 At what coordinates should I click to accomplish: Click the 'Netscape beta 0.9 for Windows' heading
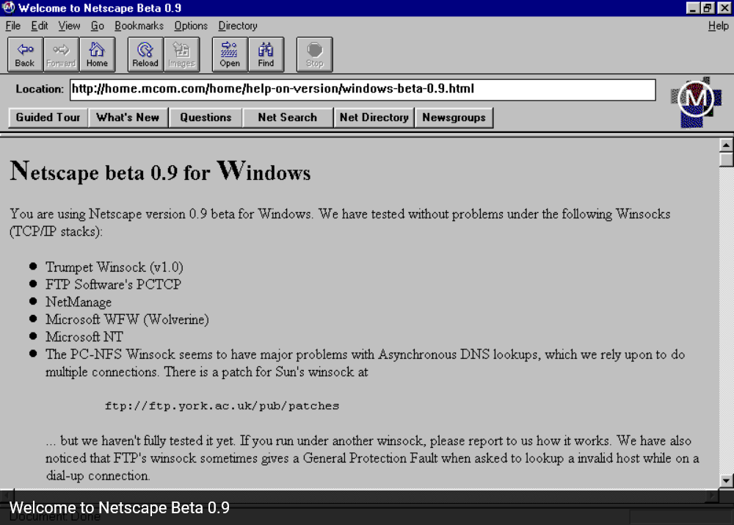pyautogui.click(x=160, y=171)
